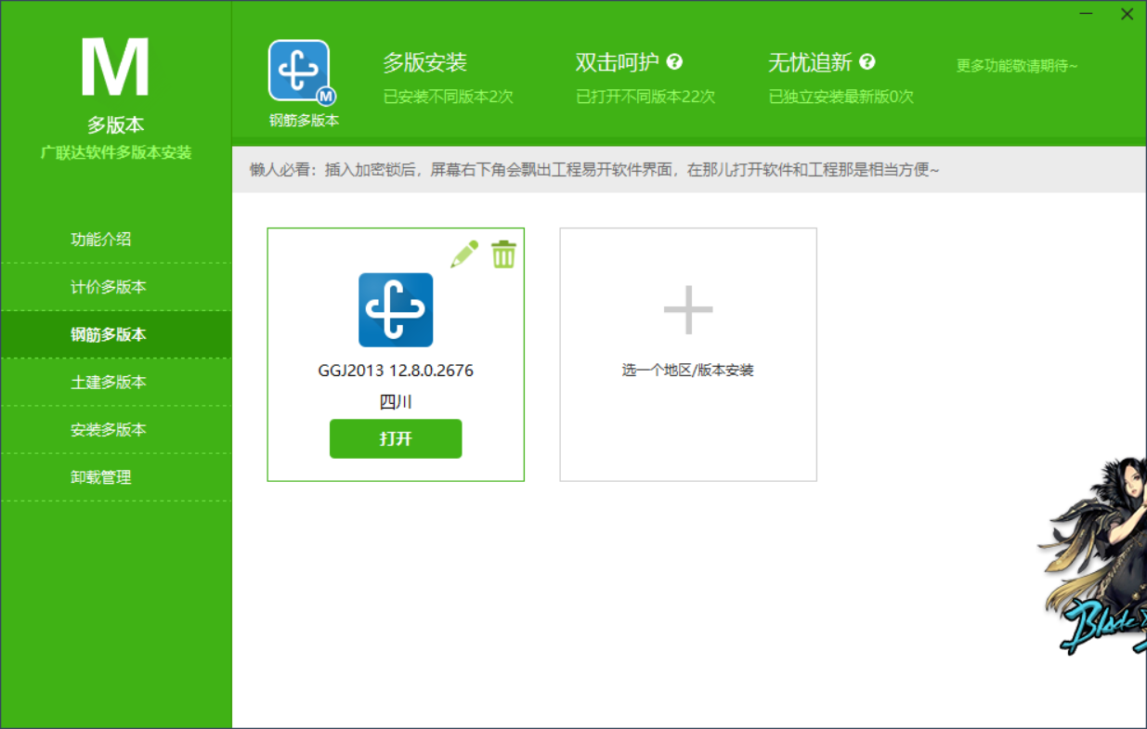Click 已安装不同版本2次 text
This screenshot has width=1147, height=729.
coord(449,96)
